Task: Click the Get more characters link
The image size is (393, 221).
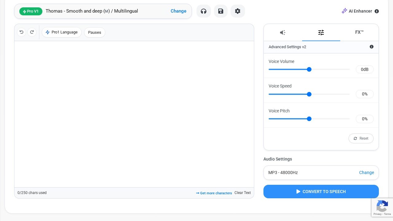Action: (214, 193)
